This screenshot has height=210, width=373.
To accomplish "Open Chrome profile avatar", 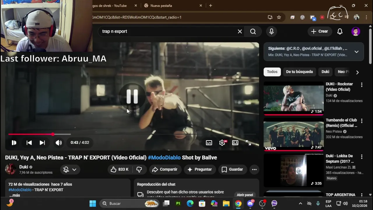I will [x=356, y=17].
